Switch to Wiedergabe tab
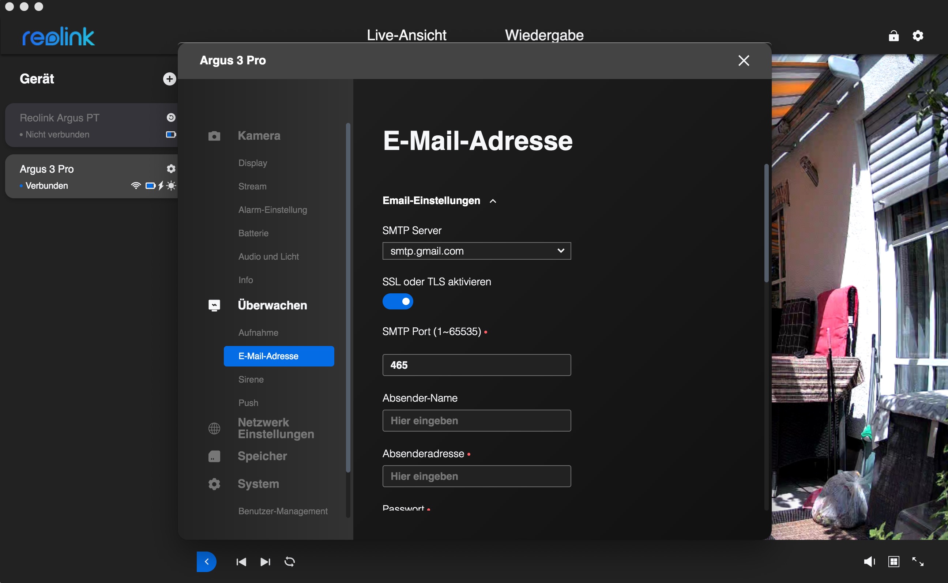This screenshot has width=948, height=583. [x=544, y=35]
